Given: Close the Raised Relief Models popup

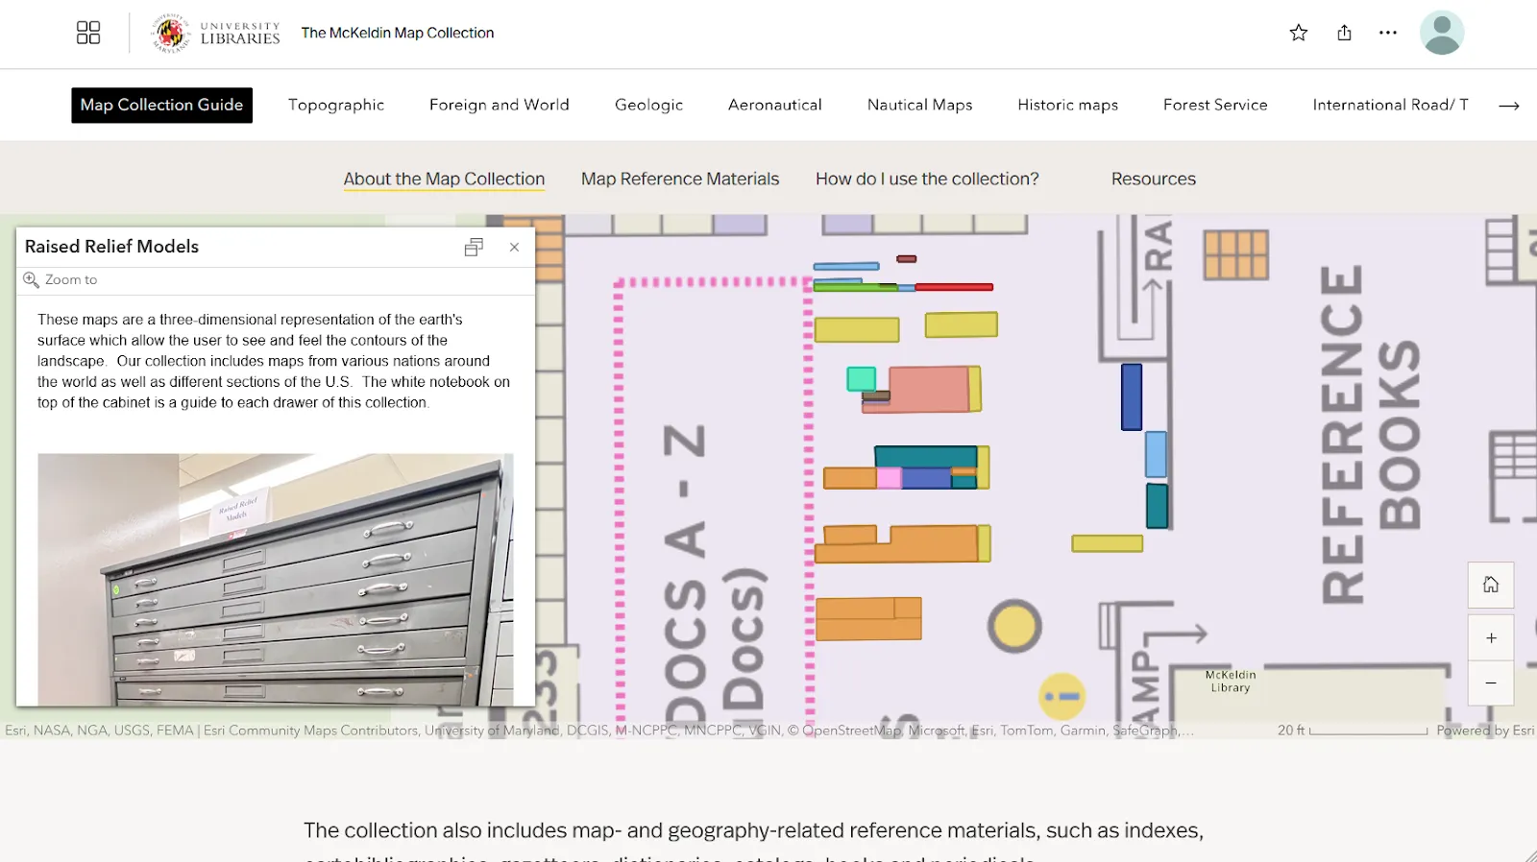Looking at the screenshot, I should [515, 247].
